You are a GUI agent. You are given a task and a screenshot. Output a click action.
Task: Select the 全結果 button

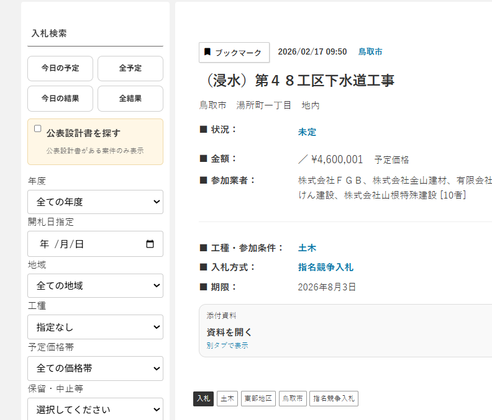tap(130, 99)
